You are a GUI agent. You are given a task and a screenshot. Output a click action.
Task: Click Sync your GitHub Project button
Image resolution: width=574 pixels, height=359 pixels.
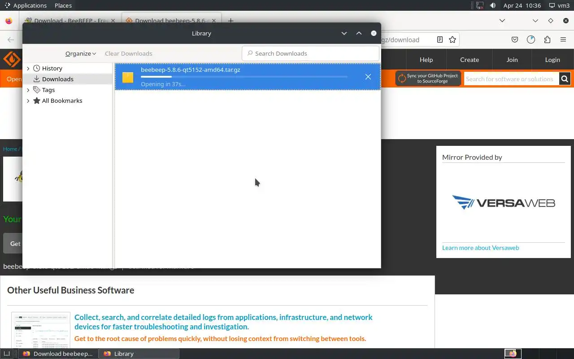[428, 79]
